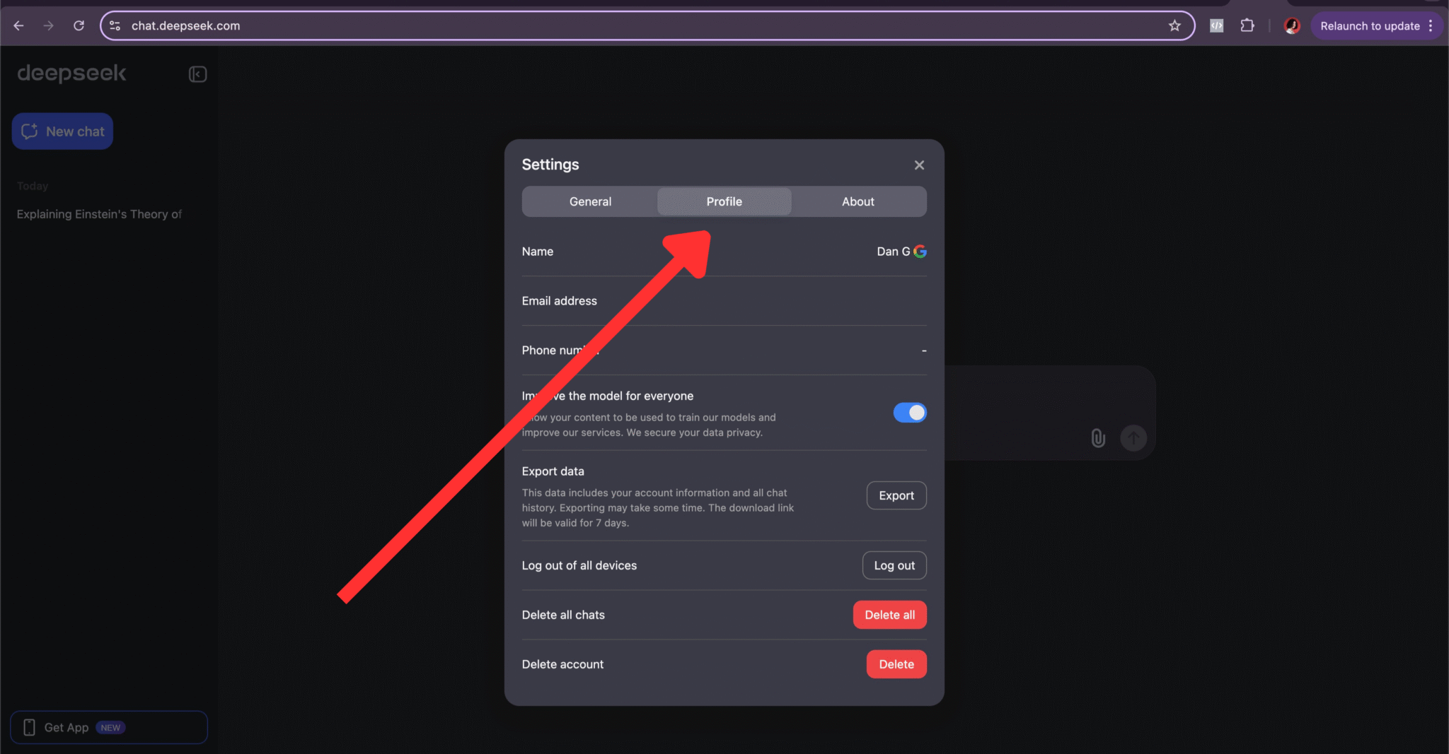1449x754 pixels.
Task: Reload the current page
Action: tap(79, 25)
